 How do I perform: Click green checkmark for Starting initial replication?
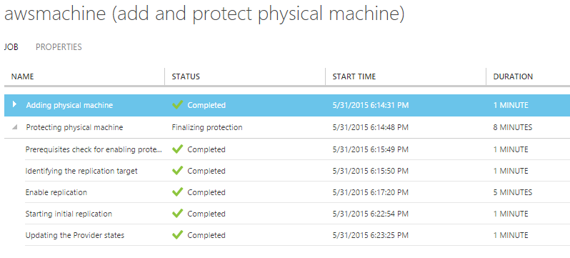(x=177, y=214)
